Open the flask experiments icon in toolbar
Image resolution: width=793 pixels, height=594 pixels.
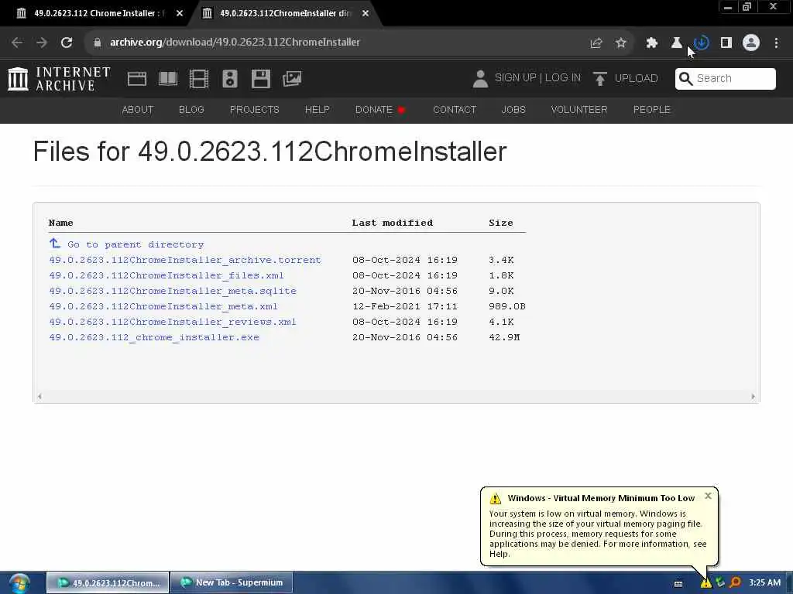coord(676,43)
